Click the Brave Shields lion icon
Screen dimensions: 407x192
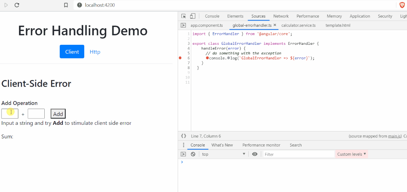[402, 5]
